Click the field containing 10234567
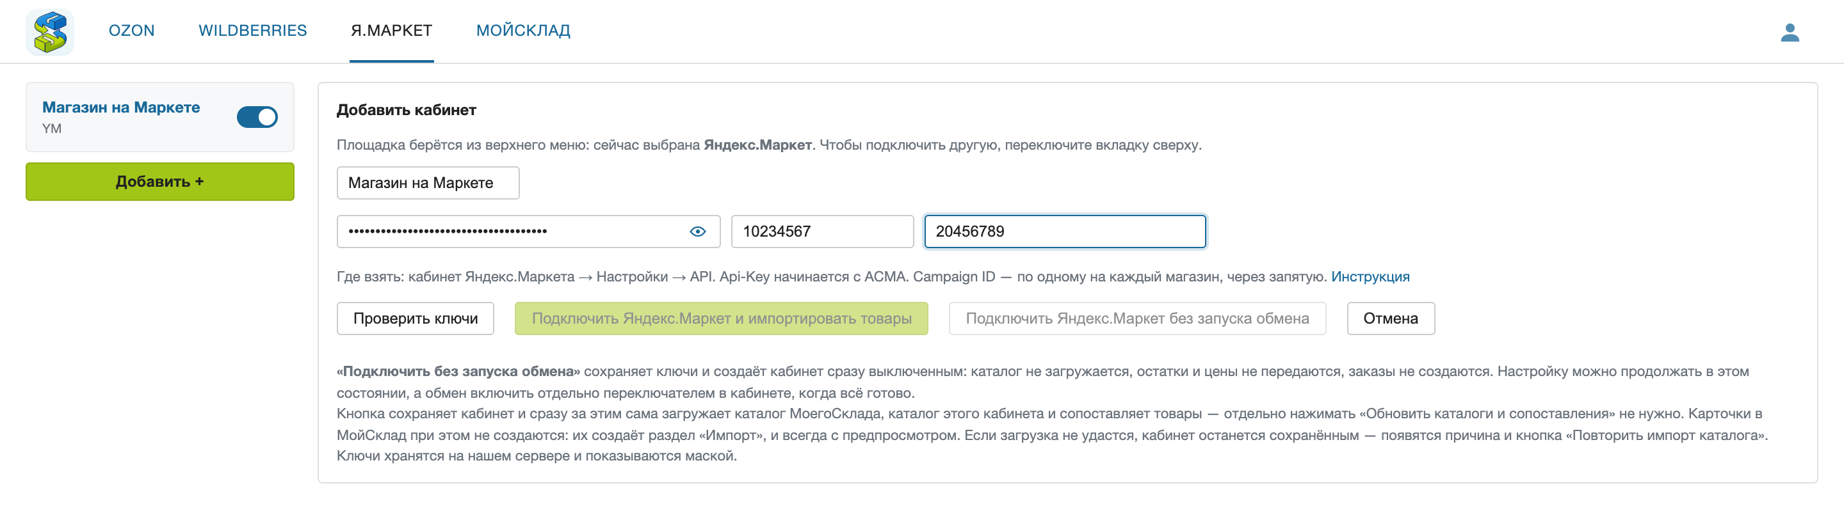The image size is (1844, 527). [821, 232]
